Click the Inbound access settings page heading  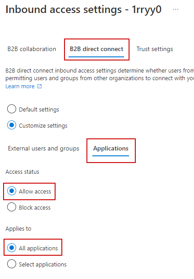pos(64,9)
